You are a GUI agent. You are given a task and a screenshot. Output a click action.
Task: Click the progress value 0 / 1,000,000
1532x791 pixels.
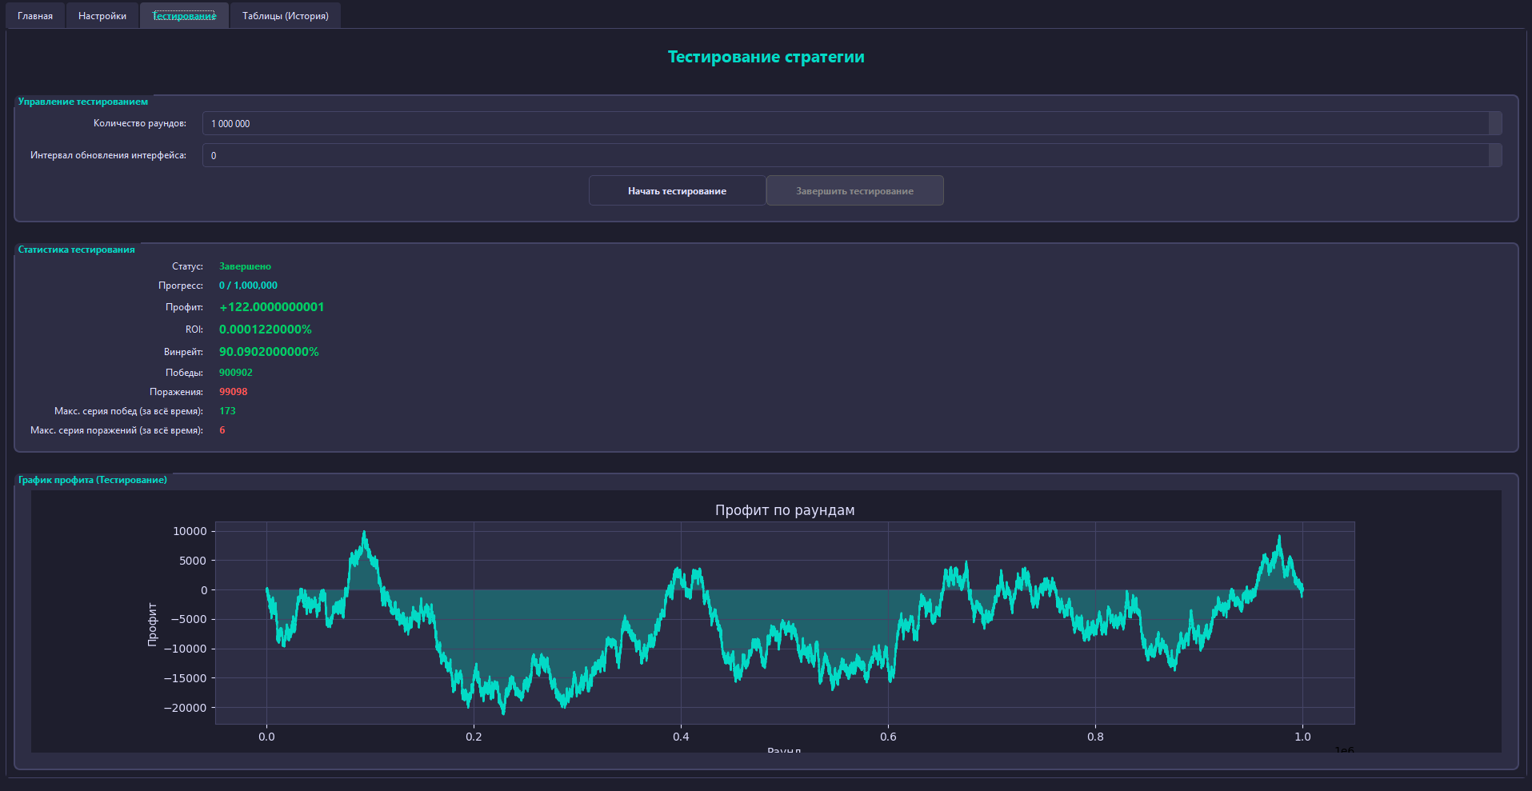248,286
